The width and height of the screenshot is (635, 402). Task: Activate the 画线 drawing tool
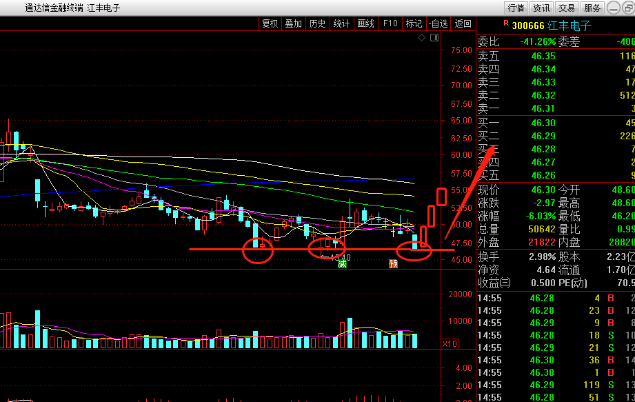pos(365,23)
